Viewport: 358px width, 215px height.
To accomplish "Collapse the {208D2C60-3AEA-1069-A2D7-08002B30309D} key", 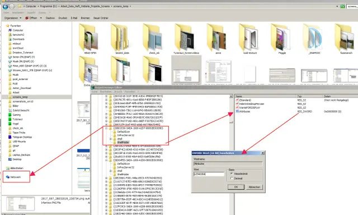I will tap(106, 128).
